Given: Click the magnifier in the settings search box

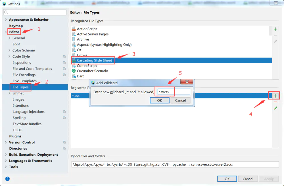Looking at the screenshot, I should pyautogui.click(x=6, y=12).
